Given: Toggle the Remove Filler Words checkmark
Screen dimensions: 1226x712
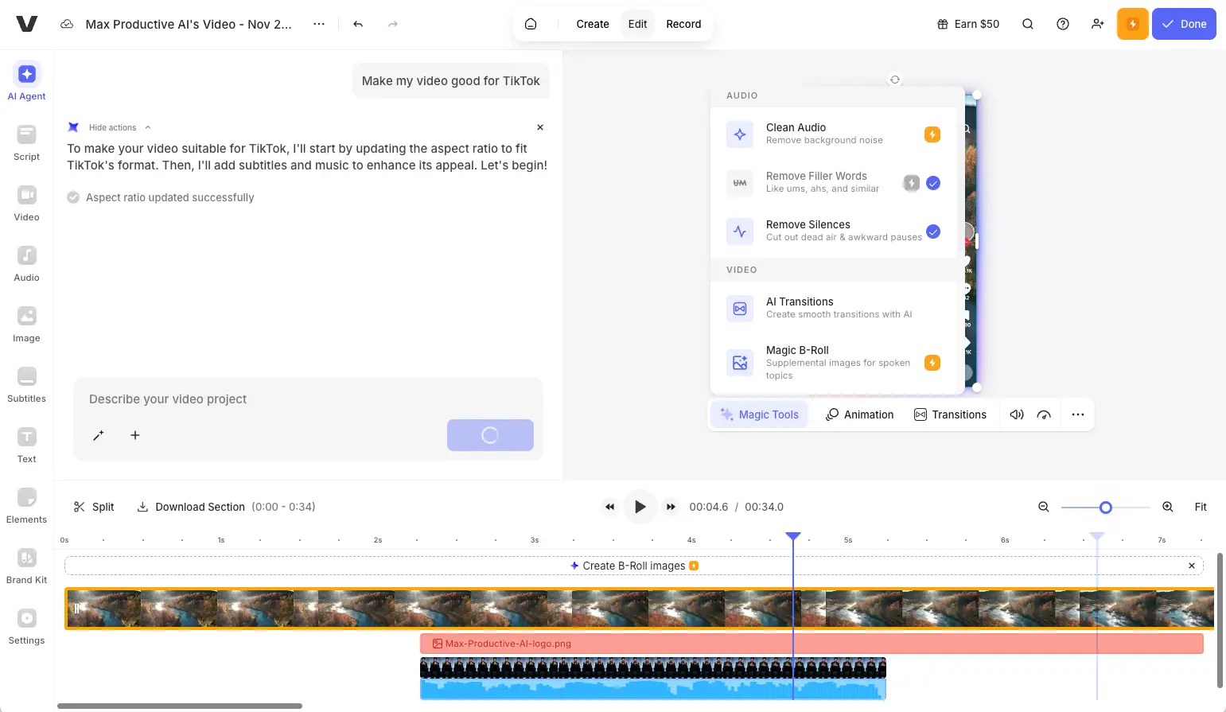Looking at the screenshot, I should point(933,183).
